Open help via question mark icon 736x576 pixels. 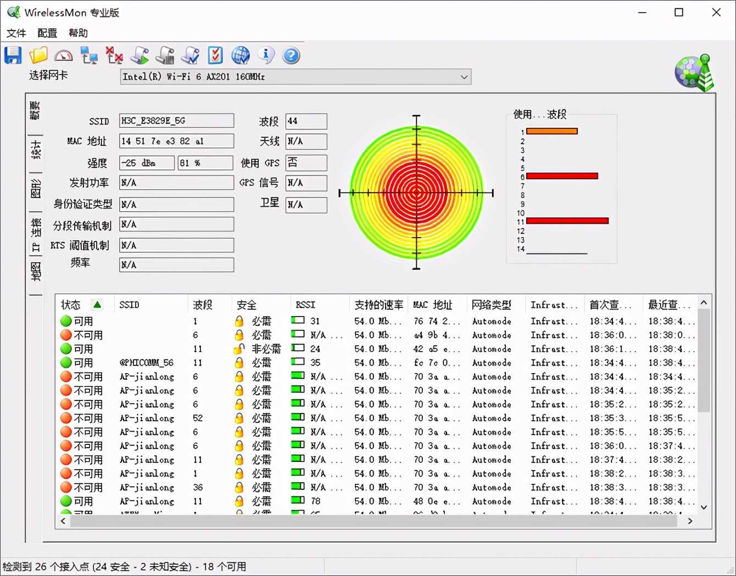coord(291,55)
